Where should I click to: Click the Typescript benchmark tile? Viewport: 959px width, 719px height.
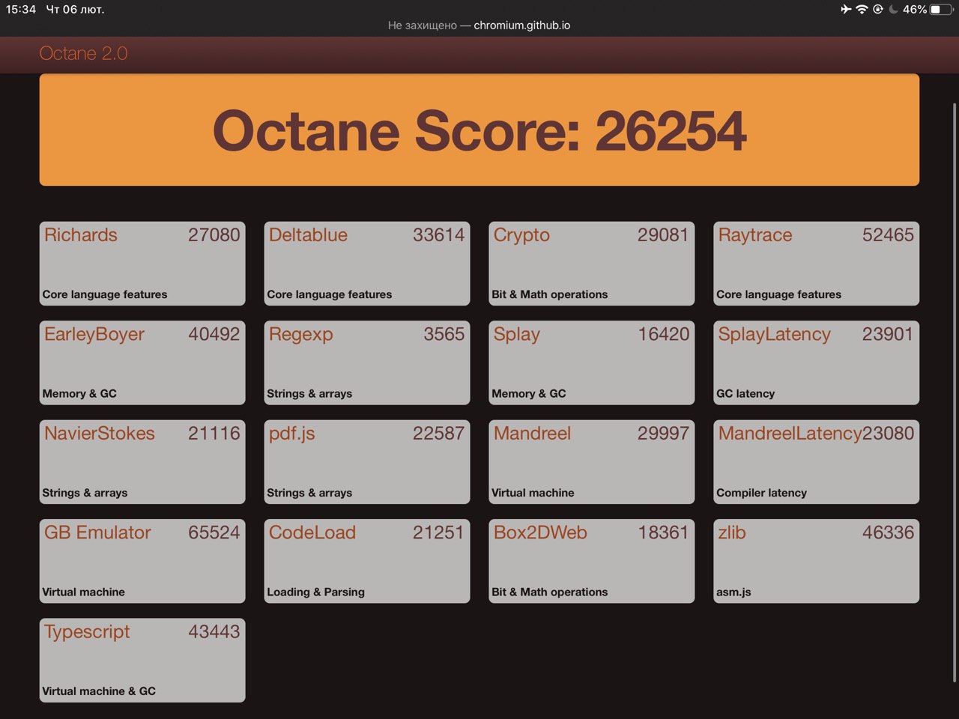(x=142, y=660)
